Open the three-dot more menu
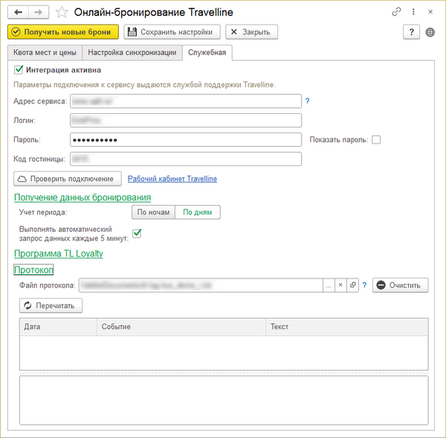This screenshot has height=438, width=446. [413, 12]
